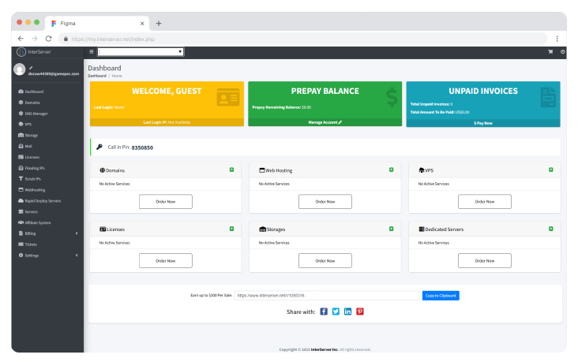Image resolution: width=578 pixels, height=362 pixels.
Task: Expand the Billing submenu arrow
Action: 77,233
